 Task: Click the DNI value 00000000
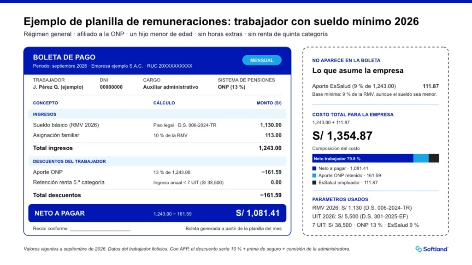coord(111,87)
